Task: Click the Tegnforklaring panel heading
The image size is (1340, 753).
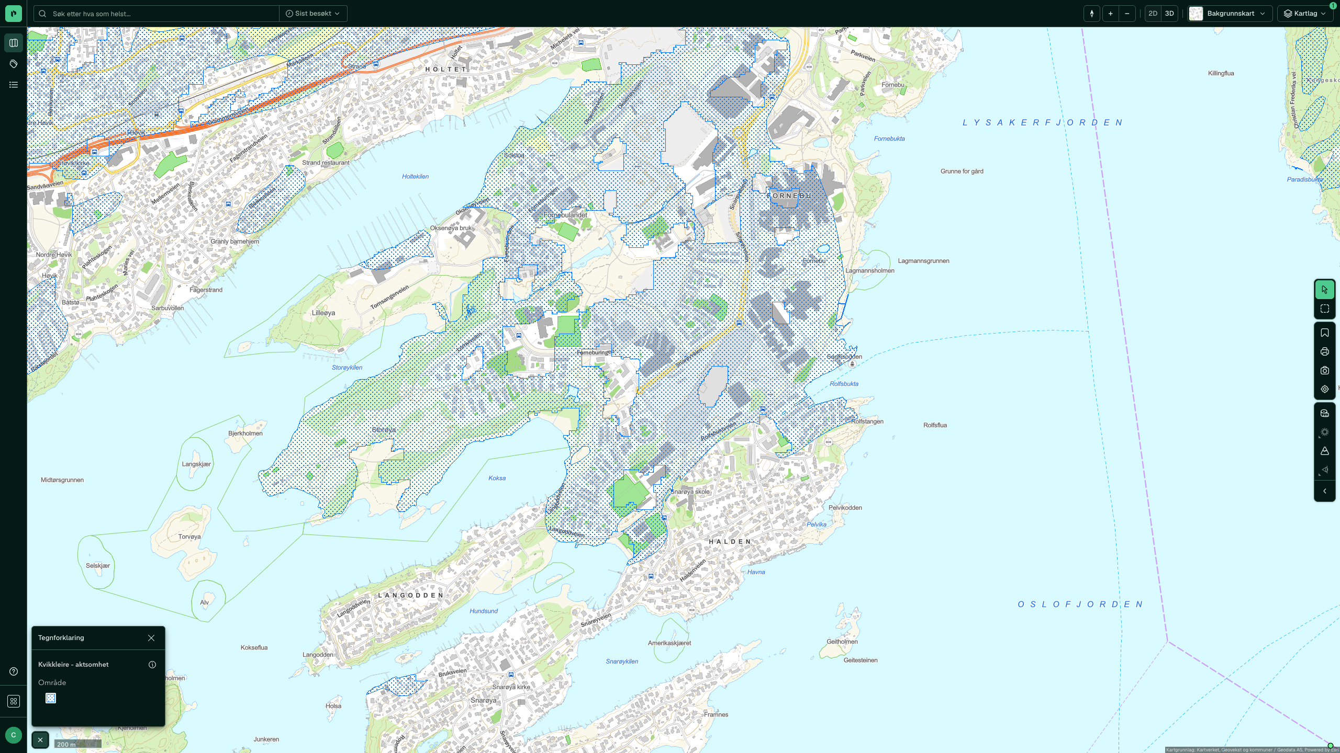Action: click(x=61, y=638)
